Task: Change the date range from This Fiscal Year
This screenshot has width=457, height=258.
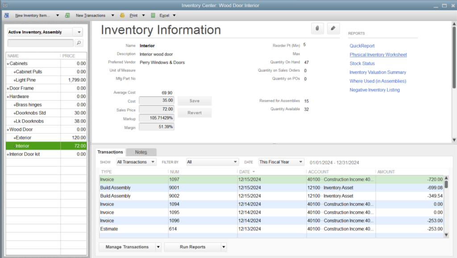Action: click(281, 162)
